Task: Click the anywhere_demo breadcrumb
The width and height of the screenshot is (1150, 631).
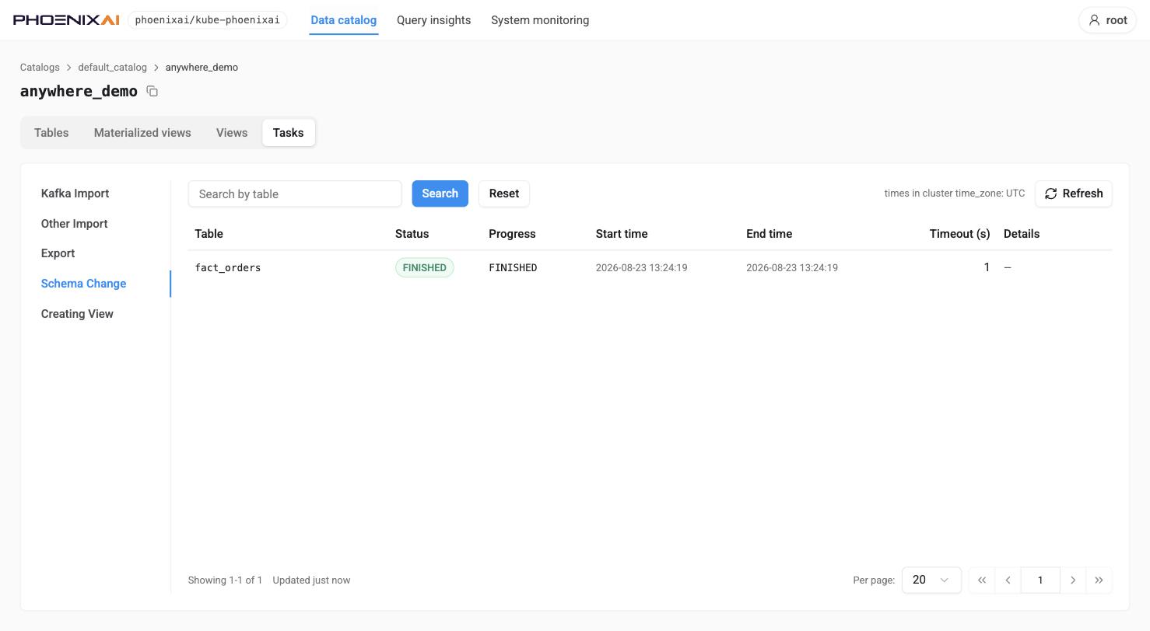Action: click(202, 68)
